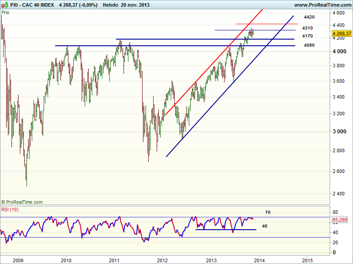The image size is (353, 264).
Task: Select the blue RSI support line at 46
Action: pos(225,229)
